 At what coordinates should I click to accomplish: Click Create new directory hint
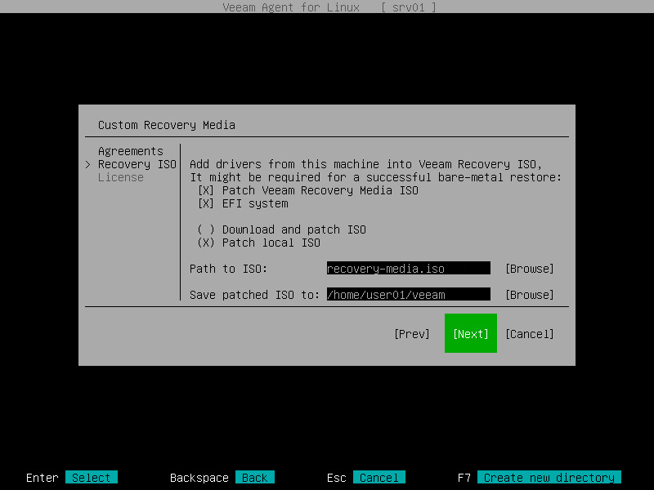tap(549, 478)
